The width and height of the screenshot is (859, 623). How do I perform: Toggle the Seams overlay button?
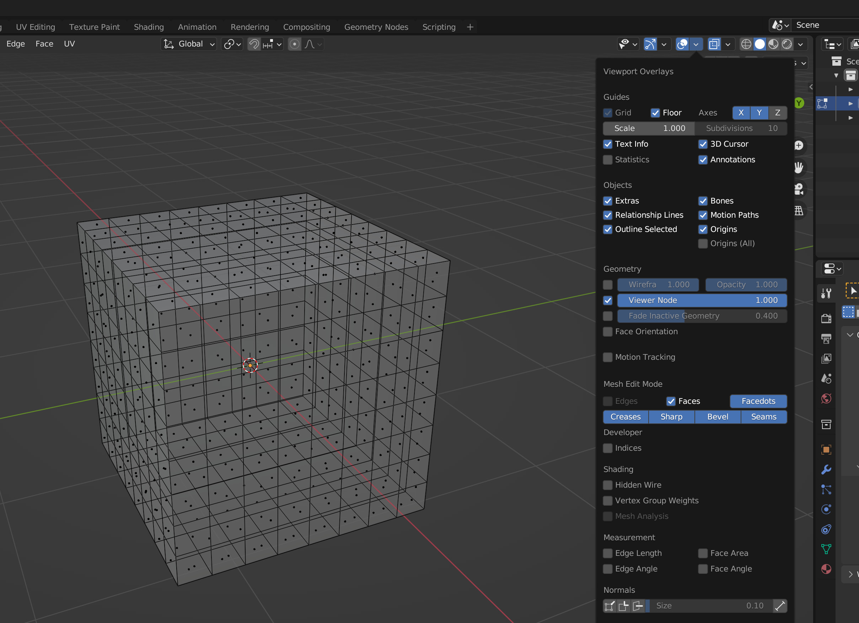pyautogui.click(x=763, y=417)
